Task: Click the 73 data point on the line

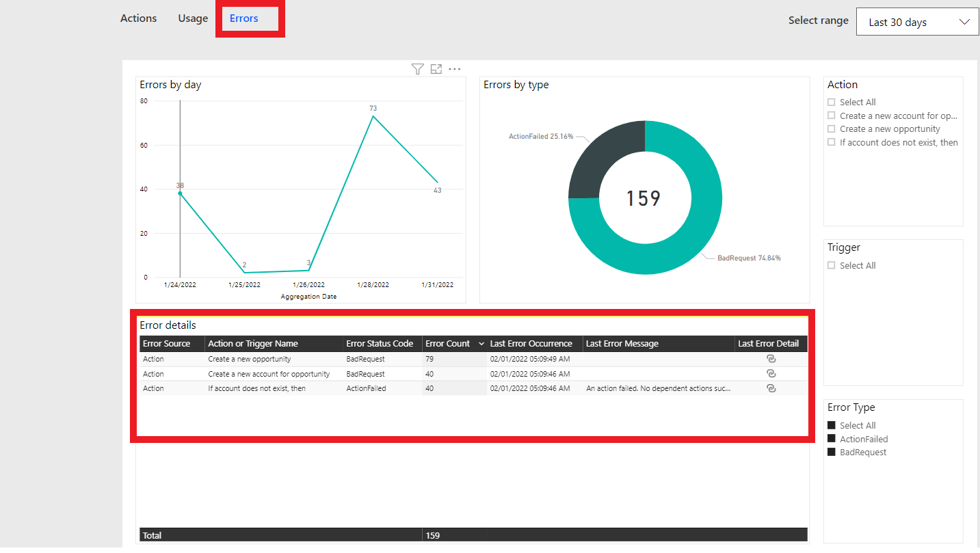Action: (373, 117)
